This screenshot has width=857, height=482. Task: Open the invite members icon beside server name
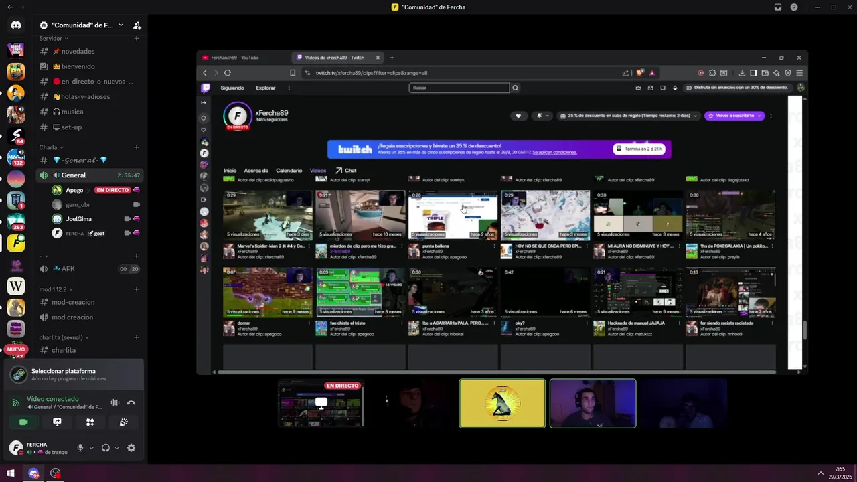[x=137, y=25]
